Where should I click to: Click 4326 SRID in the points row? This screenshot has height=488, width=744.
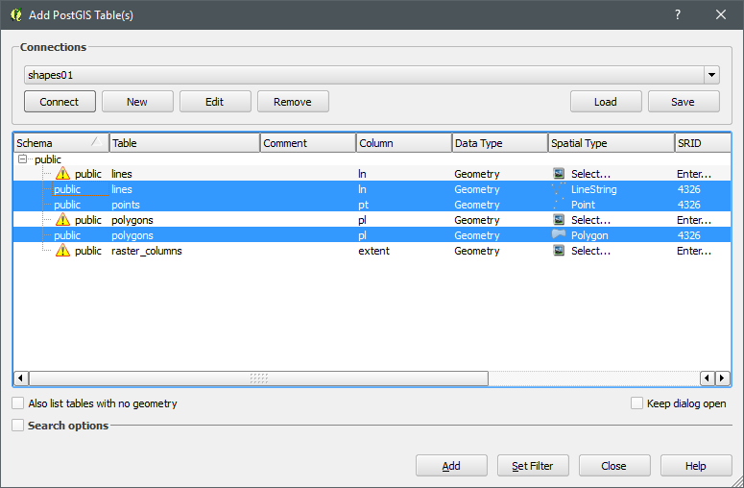point(689,205)
